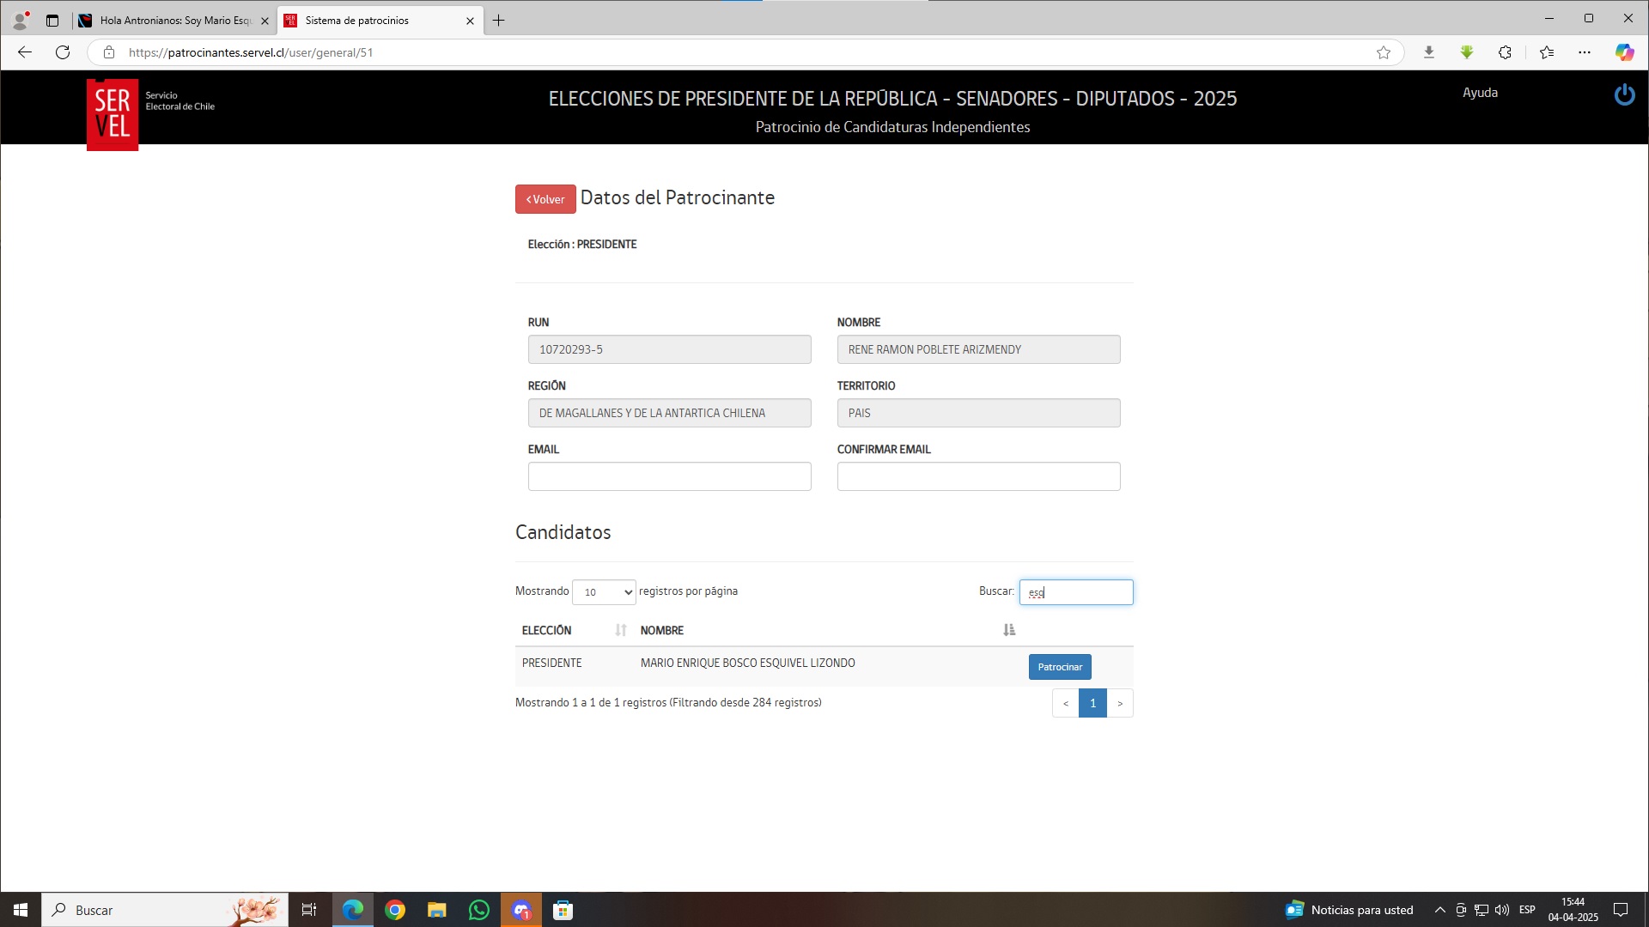Viewport: 1649px width, 927px height.
Task: Close the Hola Antronianos tab
Action: click(265, 21)
